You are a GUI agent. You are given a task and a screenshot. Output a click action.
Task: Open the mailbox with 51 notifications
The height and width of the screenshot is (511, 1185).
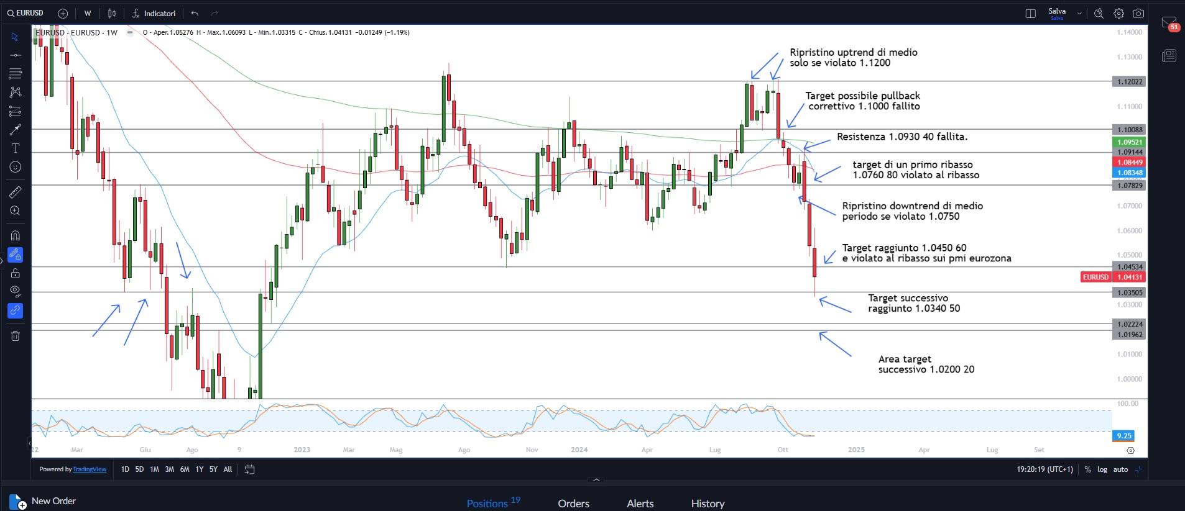(x=1169, y=24)
